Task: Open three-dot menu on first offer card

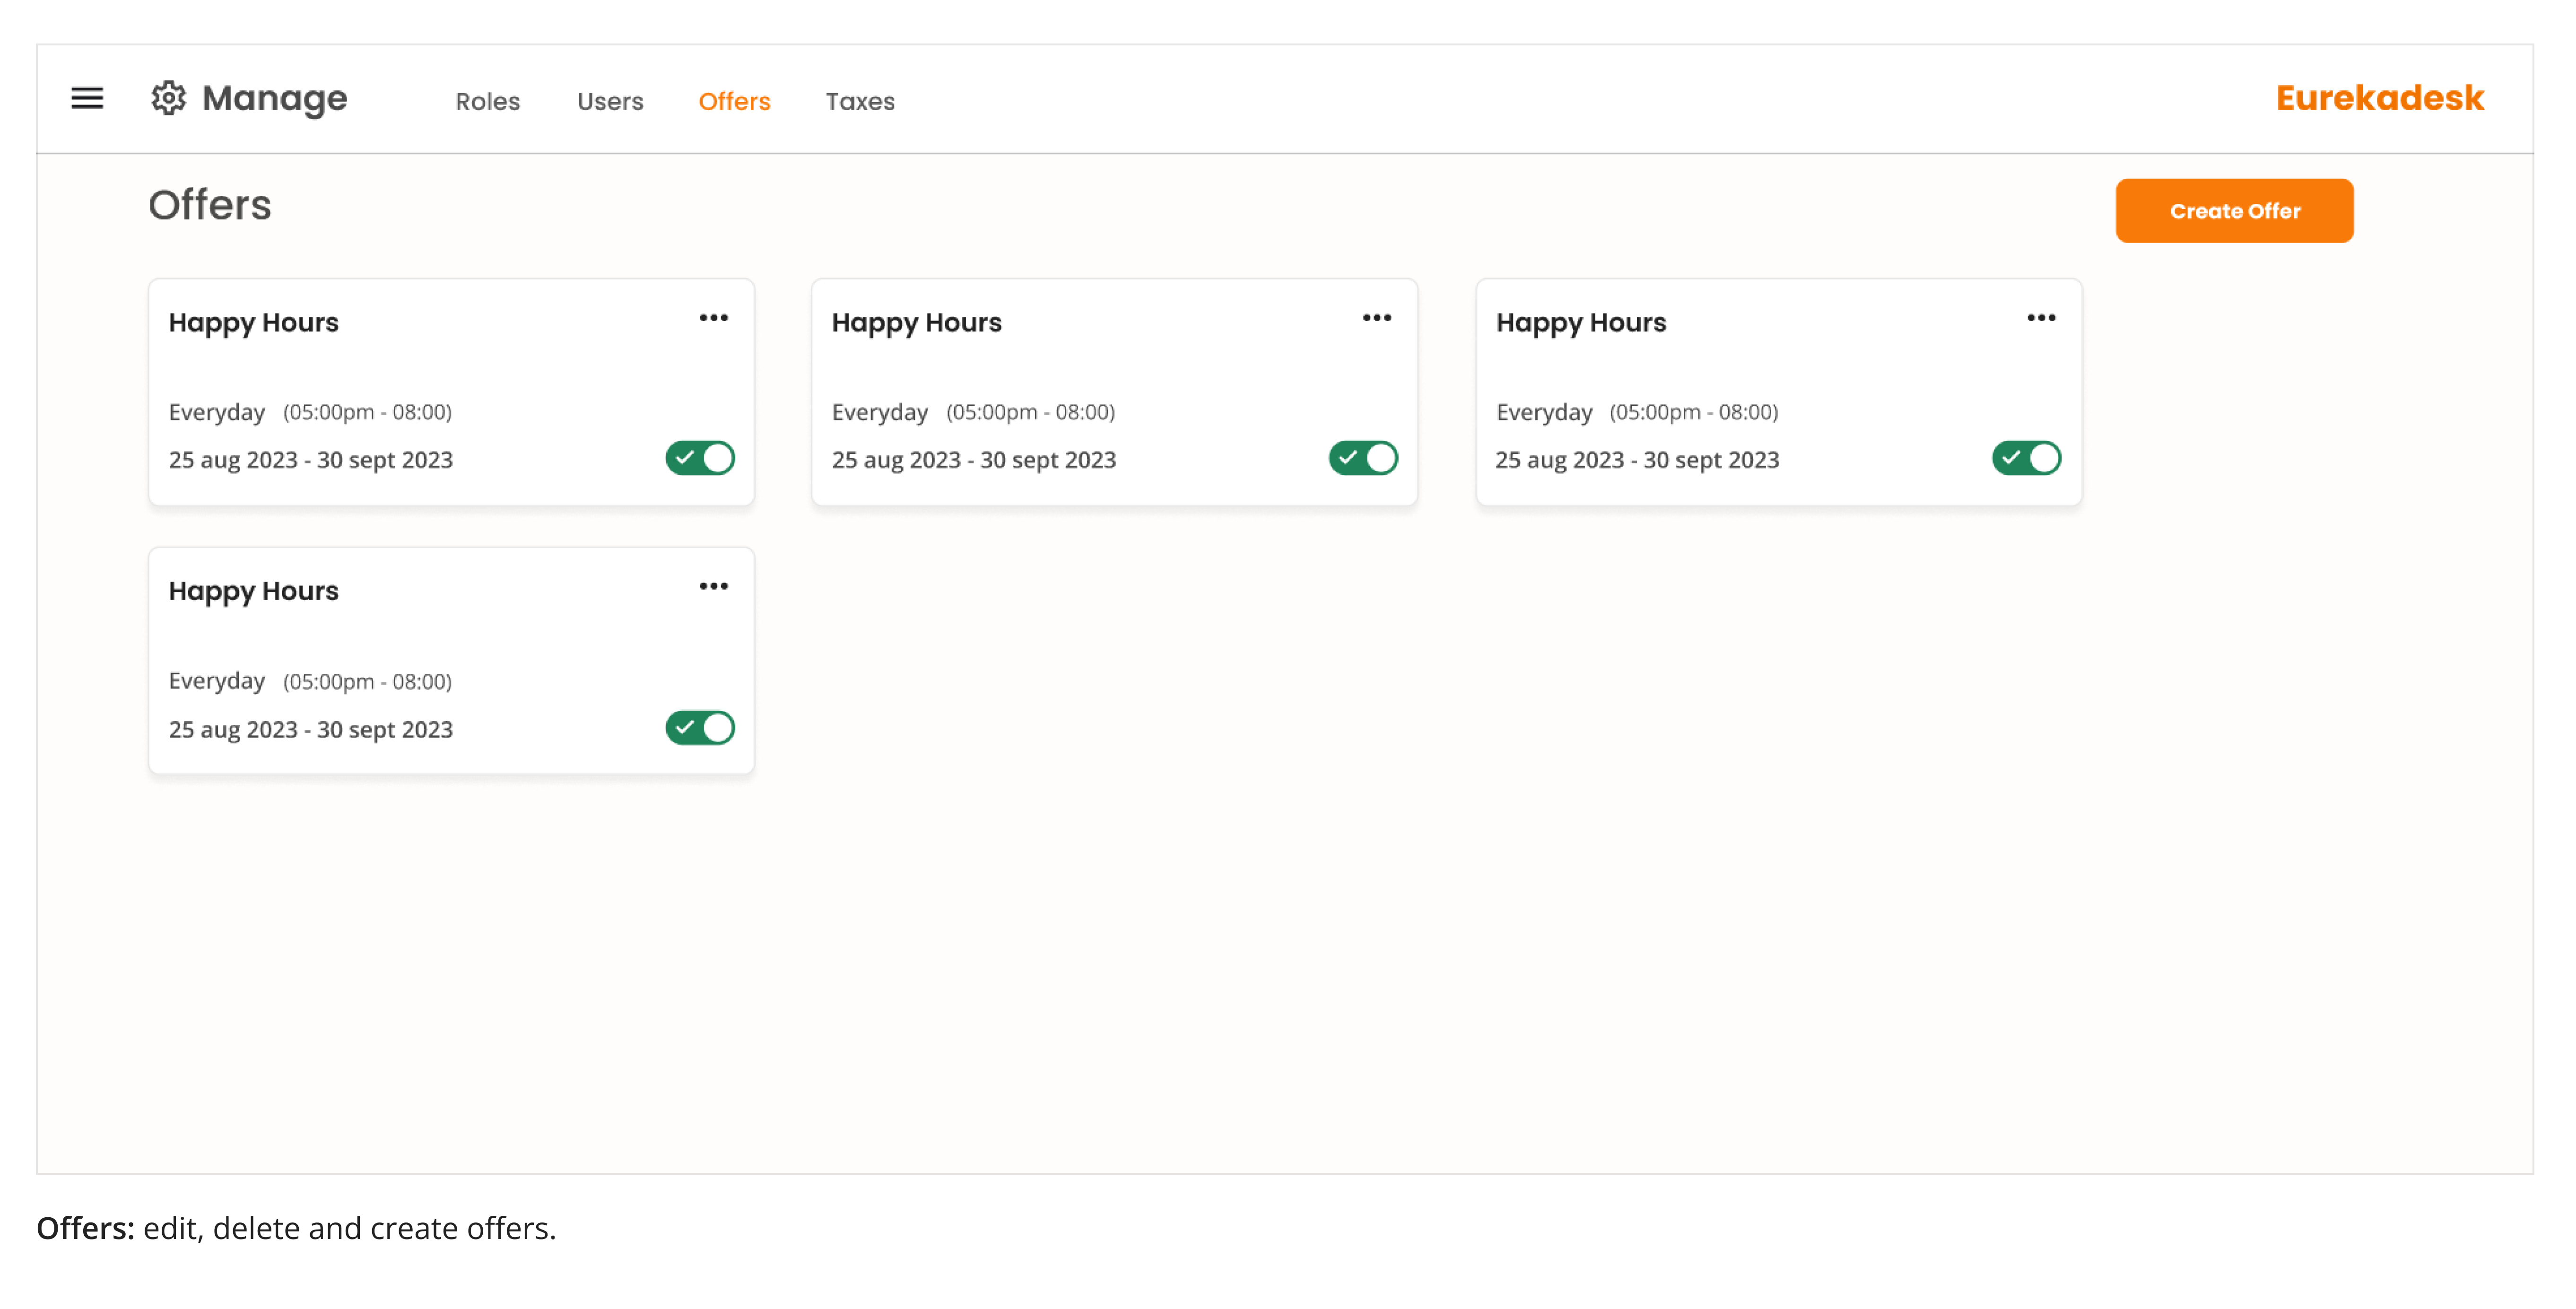Action: [x=713, y=318]
